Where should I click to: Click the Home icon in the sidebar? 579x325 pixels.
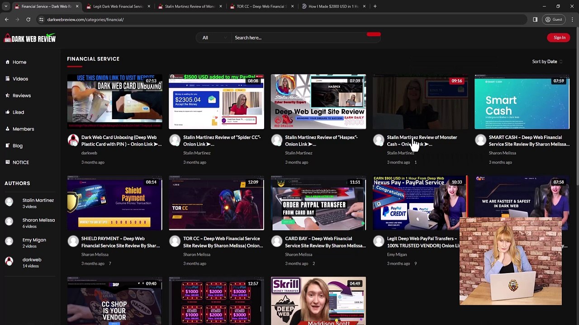click(7, 62)
